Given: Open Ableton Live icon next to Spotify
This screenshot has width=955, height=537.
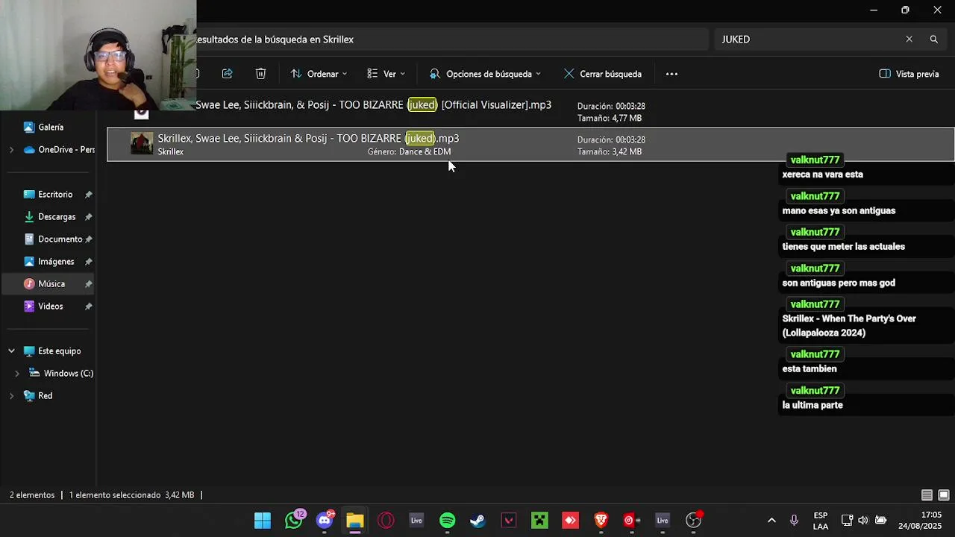Looking at the screenshot, I should pyautogui.click(x=416, y=521).
